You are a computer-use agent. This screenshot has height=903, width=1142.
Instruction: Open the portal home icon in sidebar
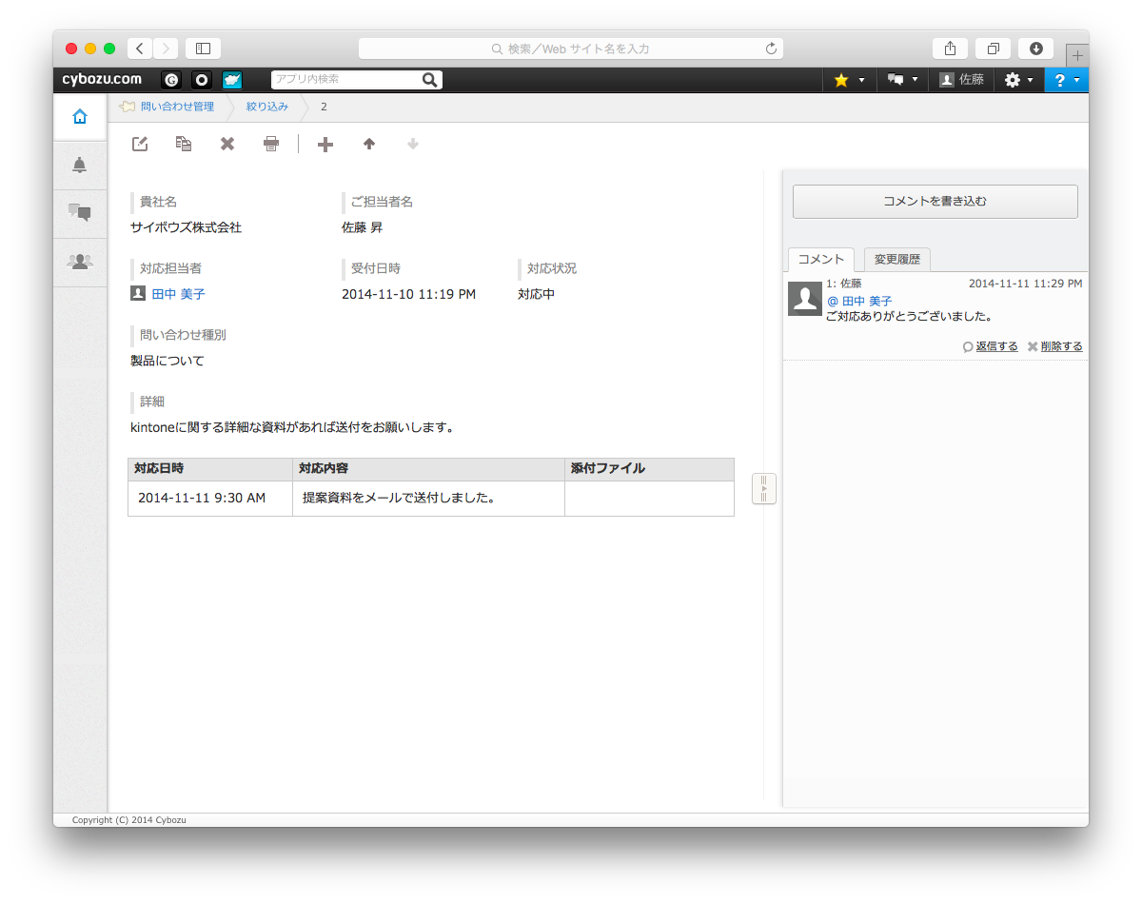(80, 116)
